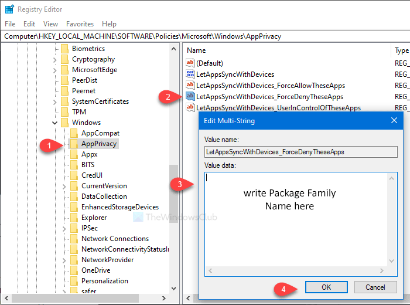Click the Peernet folder icon
Image resolution: width=410 pixels, height=305 pixels.
64,91
